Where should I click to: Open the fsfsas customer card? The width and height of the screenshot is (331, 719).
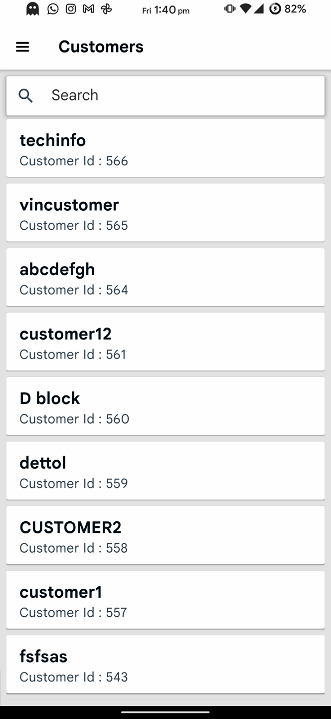tap(165, 664)
